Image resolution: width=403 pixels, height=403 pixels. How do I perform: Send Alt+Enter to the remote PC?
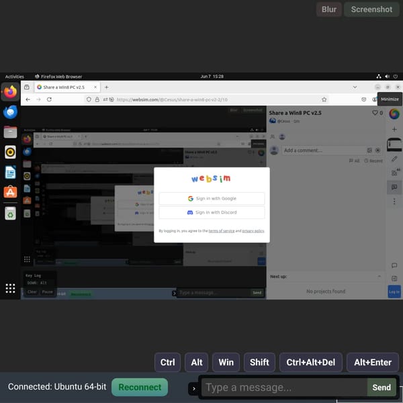point(373,362)
